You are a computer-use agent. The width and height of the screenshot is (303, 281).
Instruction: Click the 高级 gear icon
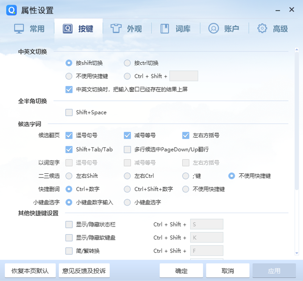click(x=261, y=28)
